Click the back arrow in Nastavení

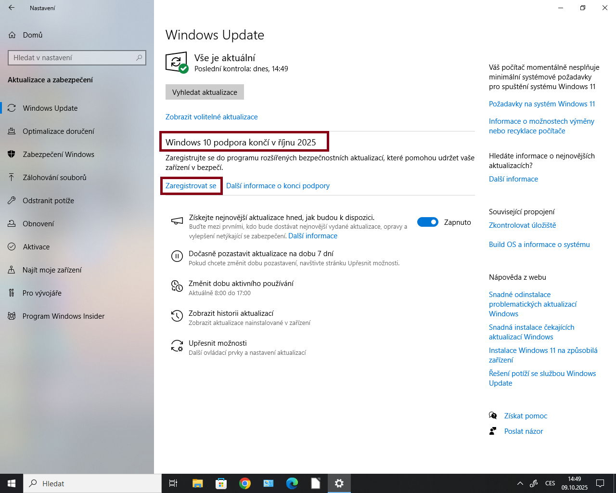tap(12, 8)
